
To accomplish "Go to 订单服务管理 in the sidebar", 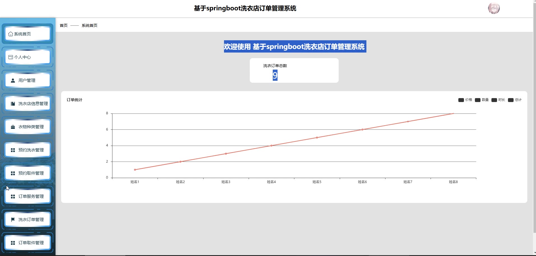I will pyautogui.click(x=27, y=196).
